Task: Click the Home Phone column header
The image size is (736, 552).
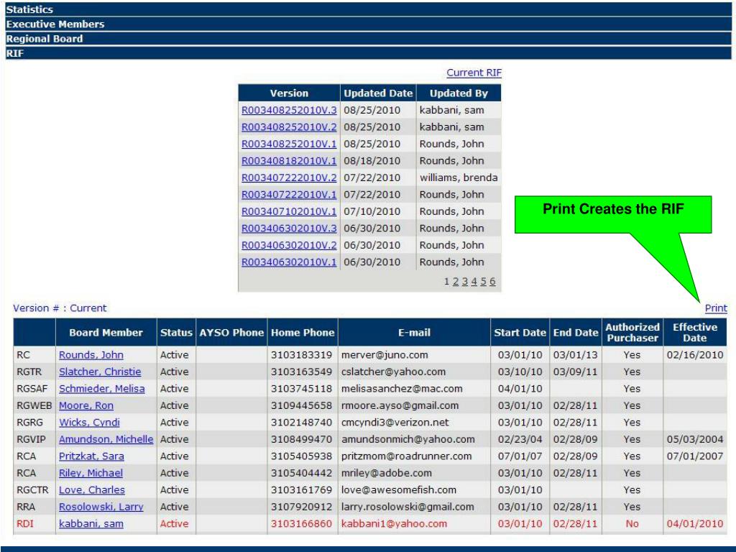Action: (303, 333)
